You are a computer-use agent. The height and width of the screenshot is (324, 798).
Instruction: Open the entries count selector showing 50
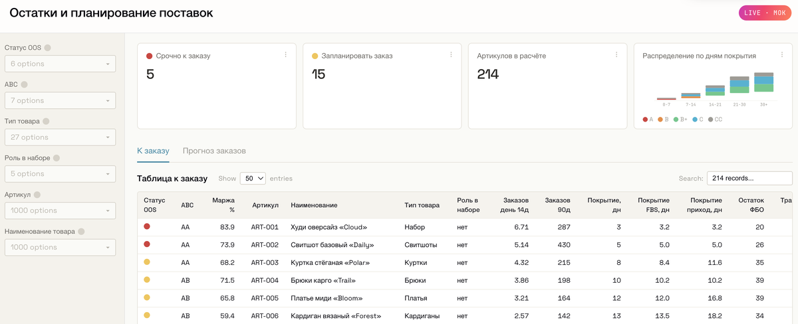pos(253,179)
